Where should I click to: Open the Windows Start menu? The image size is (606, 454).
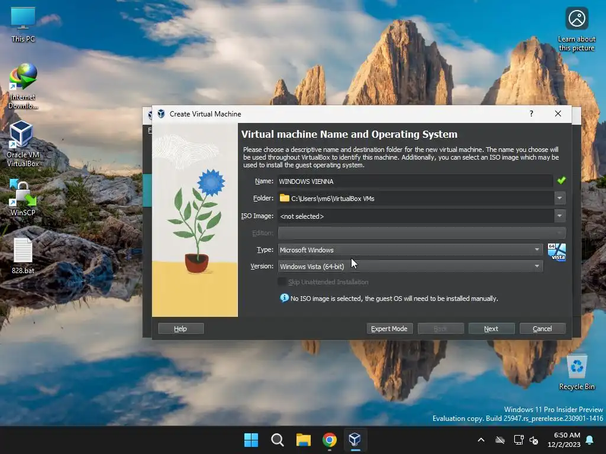pos(251,440)
